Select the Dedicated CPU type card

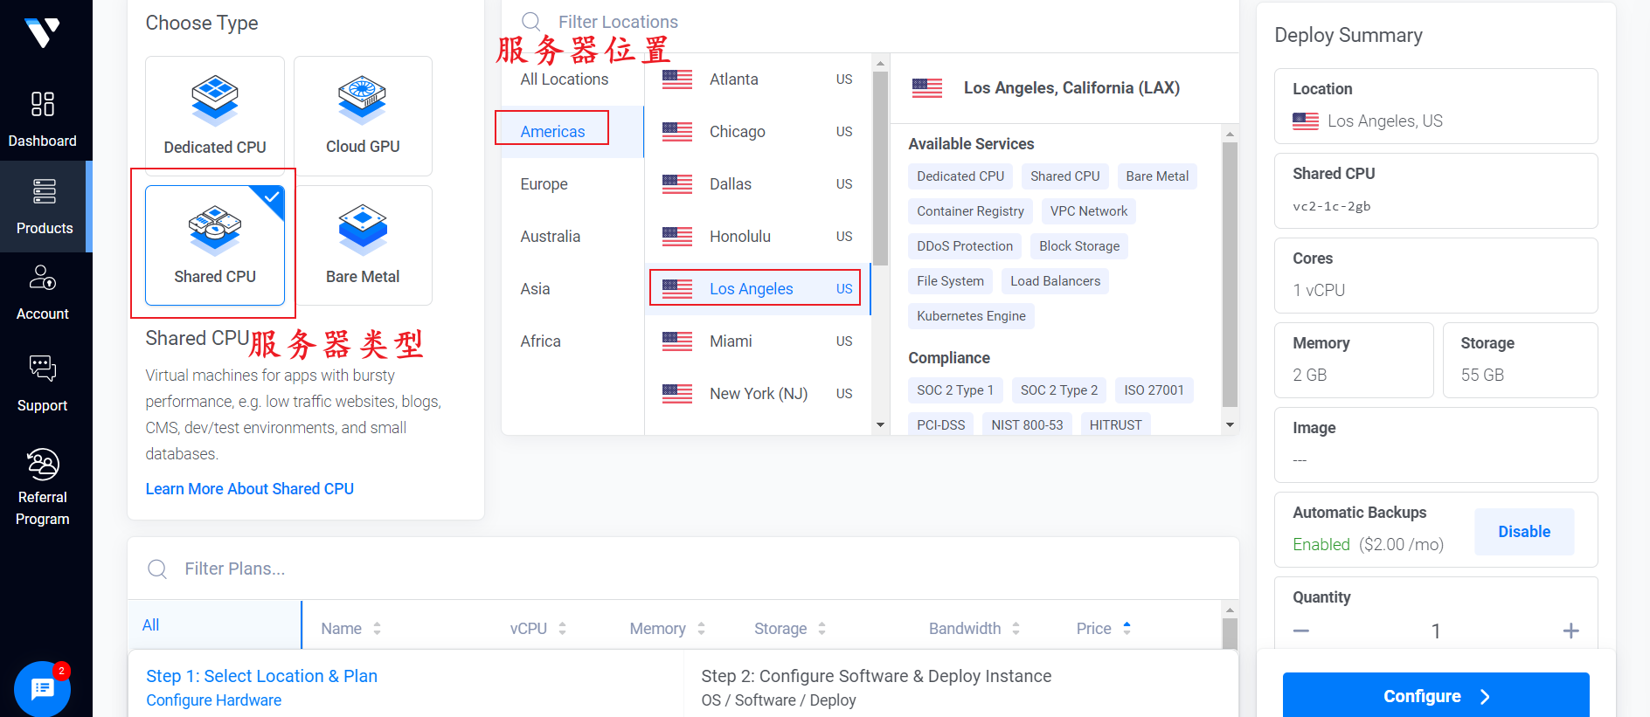215,116
